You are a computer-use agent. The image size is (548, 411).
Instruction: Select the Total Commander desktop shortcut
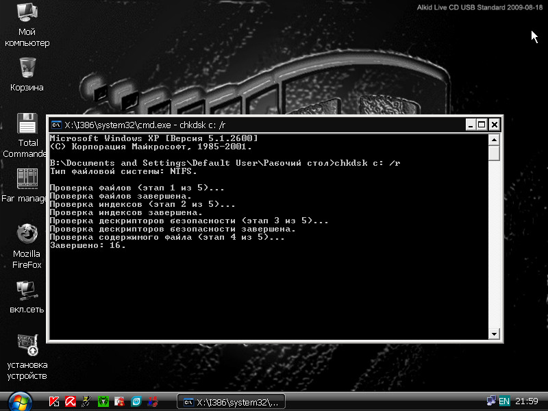point(27,136)
